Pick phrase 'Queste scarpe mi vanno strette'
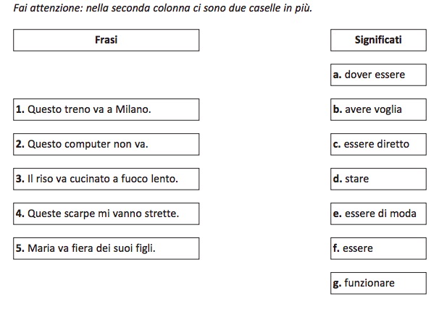 pyautogui.click(x=106, y=213)
